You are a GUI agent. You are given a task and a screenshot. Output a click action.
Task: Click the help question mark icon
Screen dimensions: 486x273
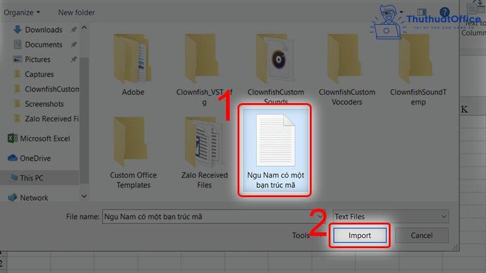click(445, 12)
